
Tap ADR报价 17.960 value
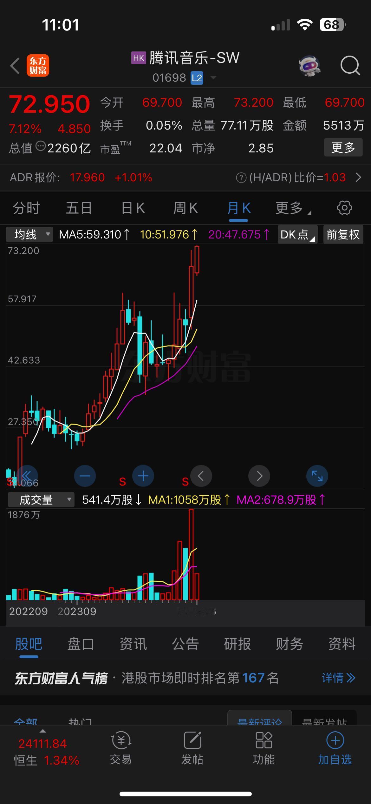click(87, 178)
